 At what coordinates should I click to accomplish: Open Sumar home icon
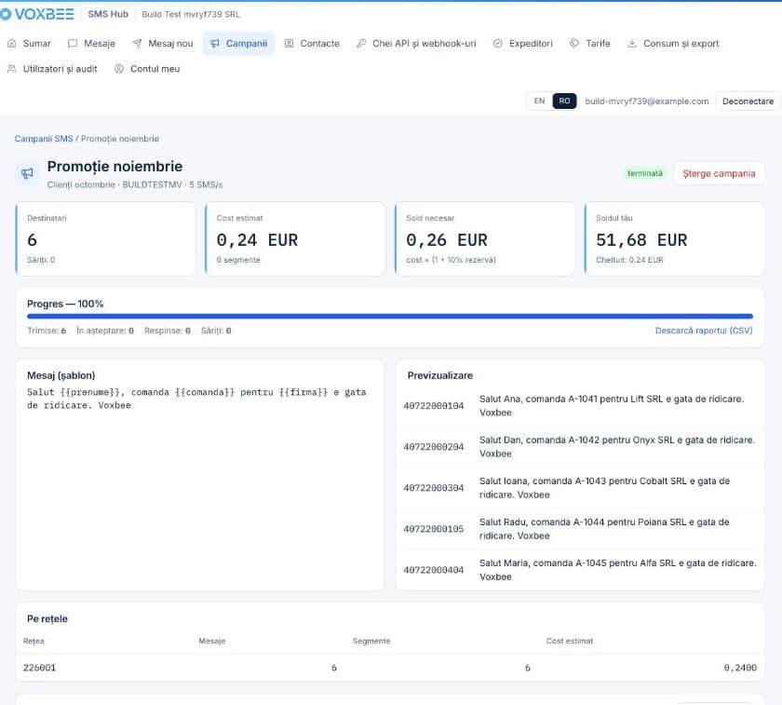pos(12,44)
